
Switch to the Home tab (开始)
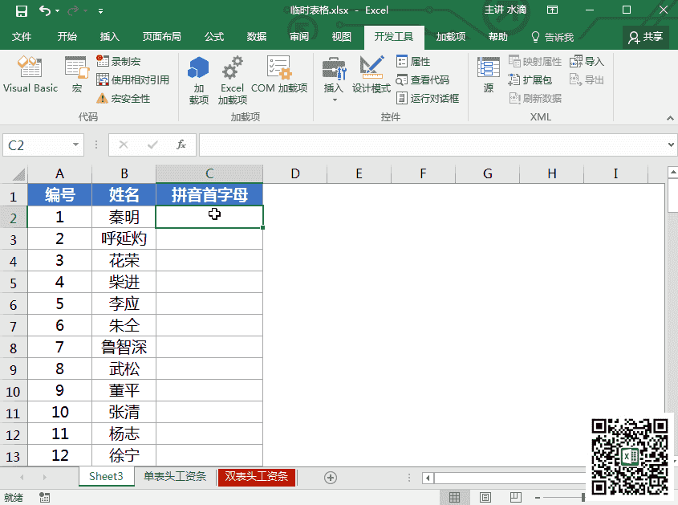pos(67,37)
